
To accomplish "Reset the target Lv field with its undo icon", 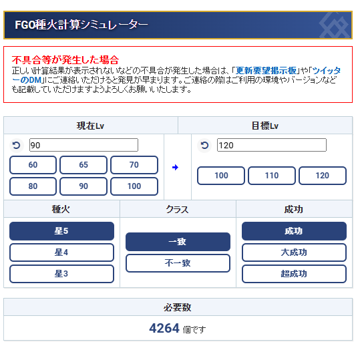I will [204, 145].
